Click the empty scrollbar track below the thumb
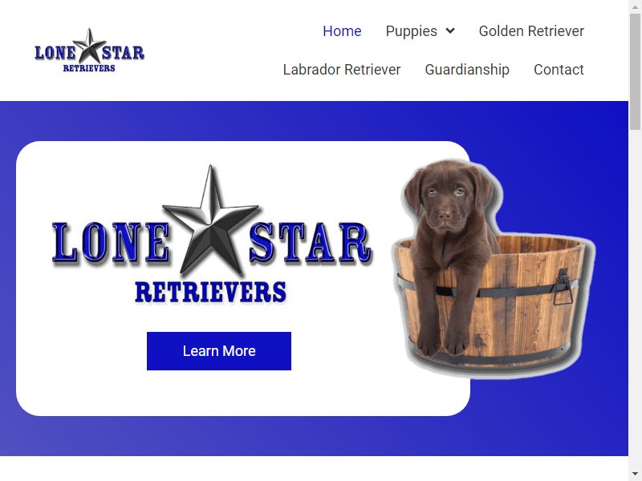Image resolution: width=642 pixels, height=481 pixels. (x=635, y=298)
